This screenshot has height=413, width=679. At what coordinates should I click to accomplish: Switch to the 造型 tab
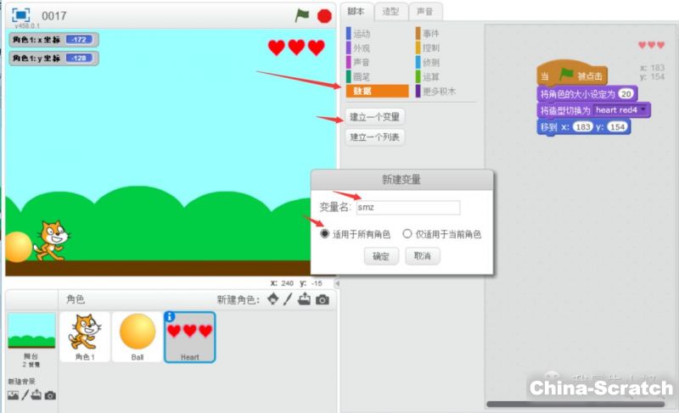tap(390, 11)
